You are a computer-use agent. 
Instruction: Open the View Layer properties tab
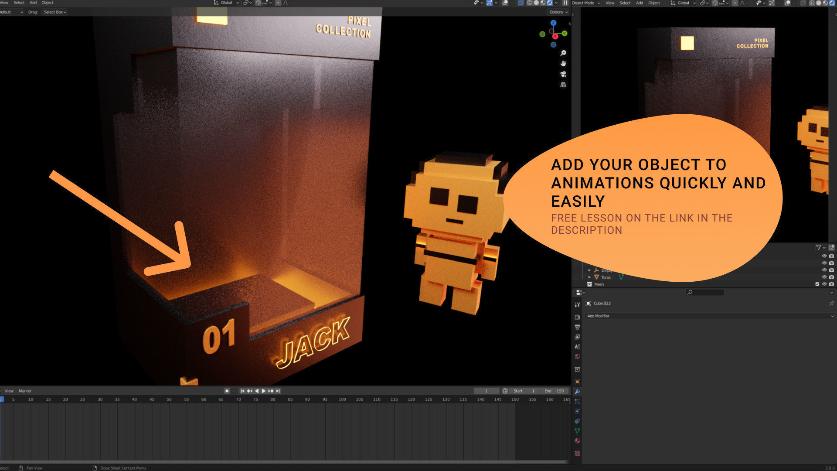click(x=577, y=337)
